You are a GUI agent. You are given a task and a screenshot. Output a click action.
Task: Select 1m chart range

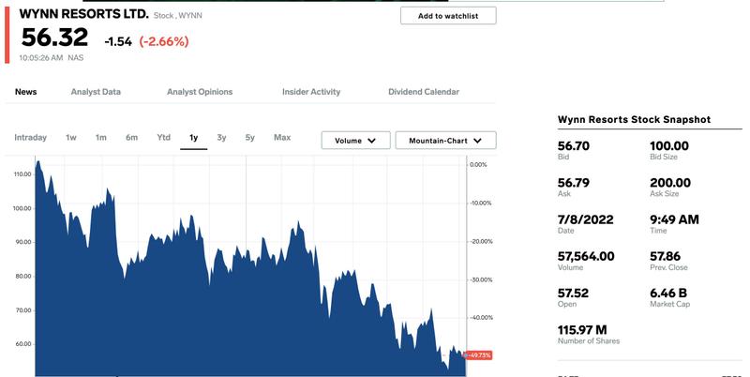[x=101, y=138]
